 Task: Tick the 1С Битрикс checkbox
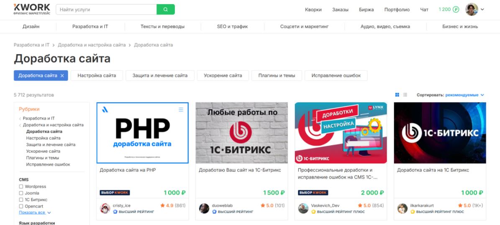[x=21, y=200]
